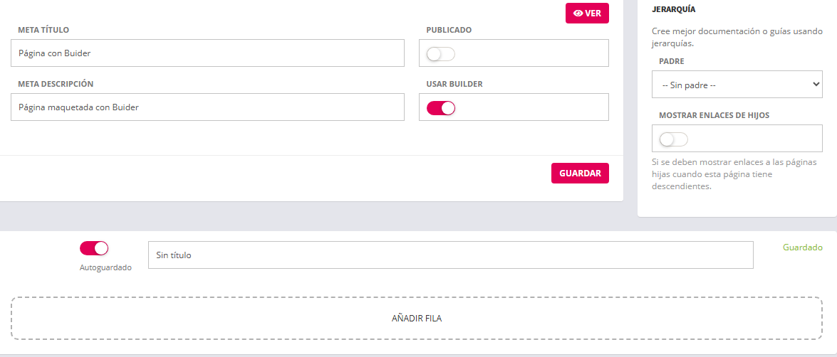
Task: Click the PUBLICADO field label
Action: [449, 30]
